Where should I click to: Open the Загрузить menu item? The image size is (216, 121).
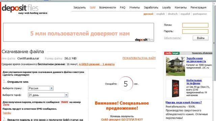tap(80, 7)
